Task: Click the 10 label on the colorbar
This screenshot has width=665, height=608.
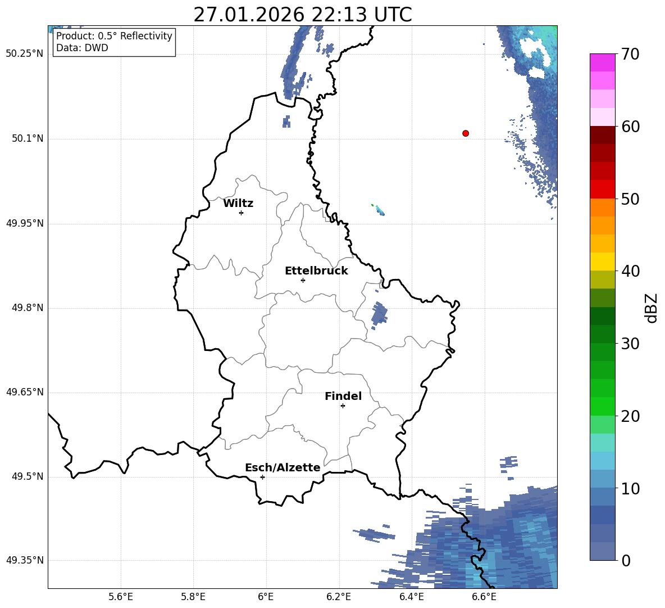Action: pos(630,488)
